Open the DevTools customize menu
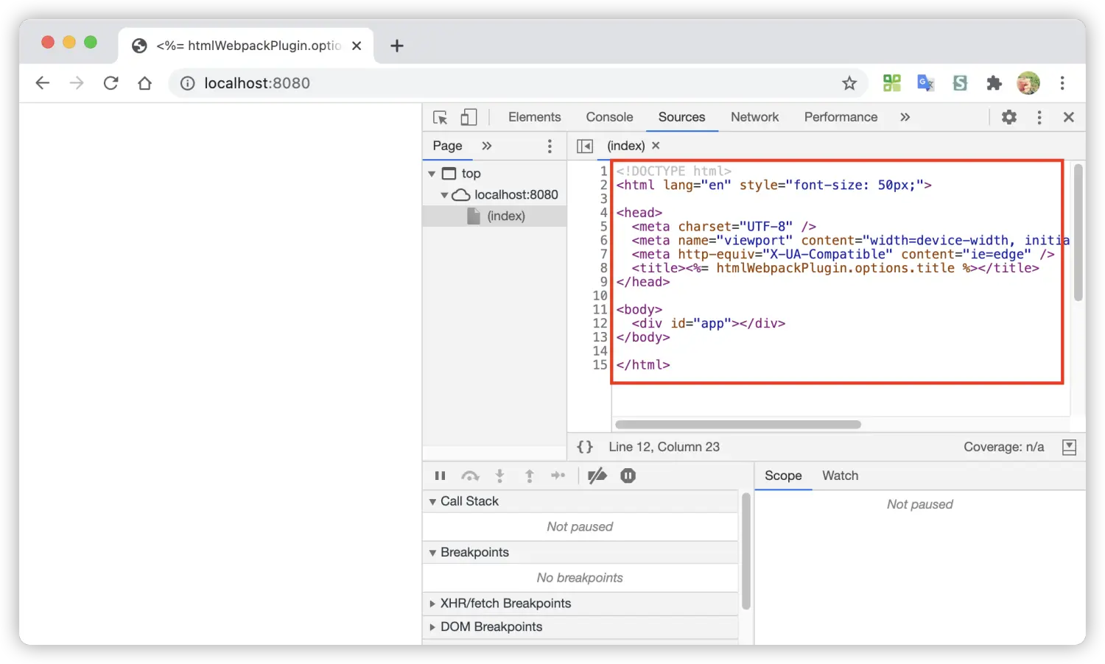 1039,117
